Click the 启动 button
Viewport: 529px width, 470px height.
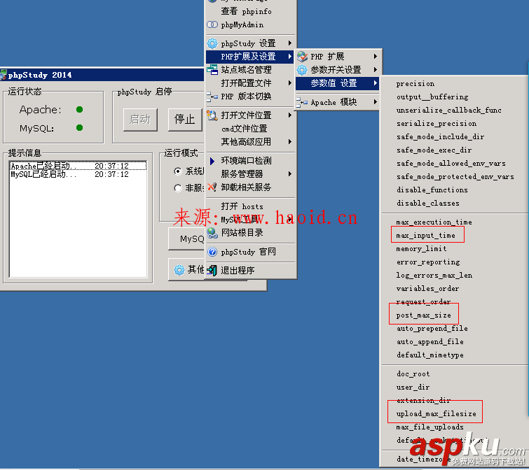(140, 120)
